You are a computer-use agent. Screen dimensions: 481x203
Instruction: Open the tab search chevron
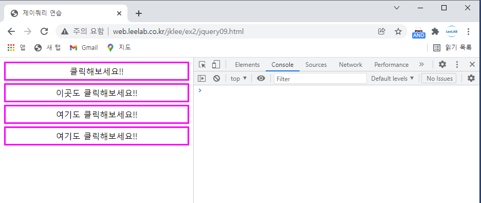point(397,8)
